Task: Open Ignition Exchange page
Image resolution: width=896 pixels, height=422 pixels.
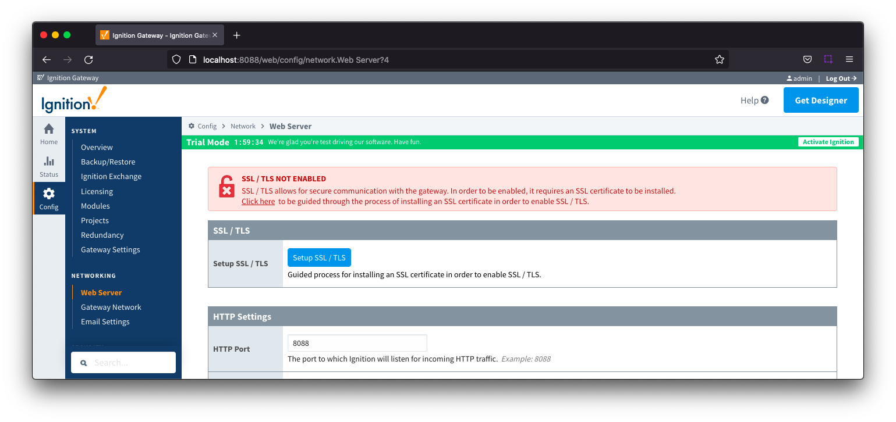Action: click(111, 177)
